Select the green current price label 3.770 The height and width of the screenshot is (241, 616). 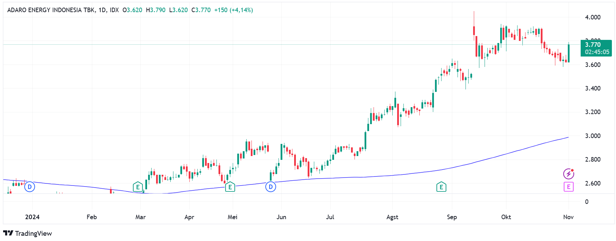tap(593, 45)
